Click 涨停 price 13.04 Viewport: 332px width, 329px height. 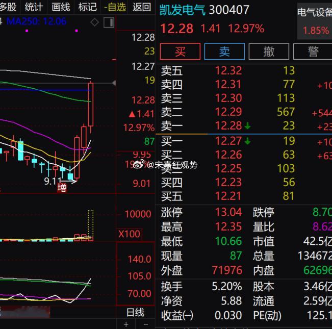tap(228, 212)
